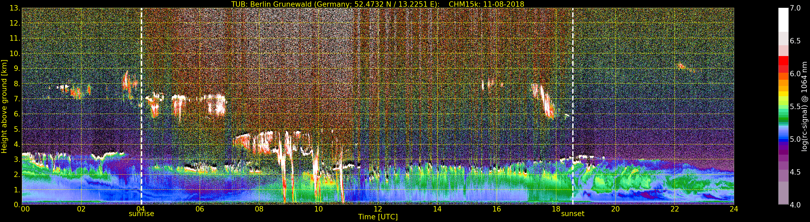Click the 7.0 colorbar tick label
The image size is (810, 222).
(x=795, y=8)
